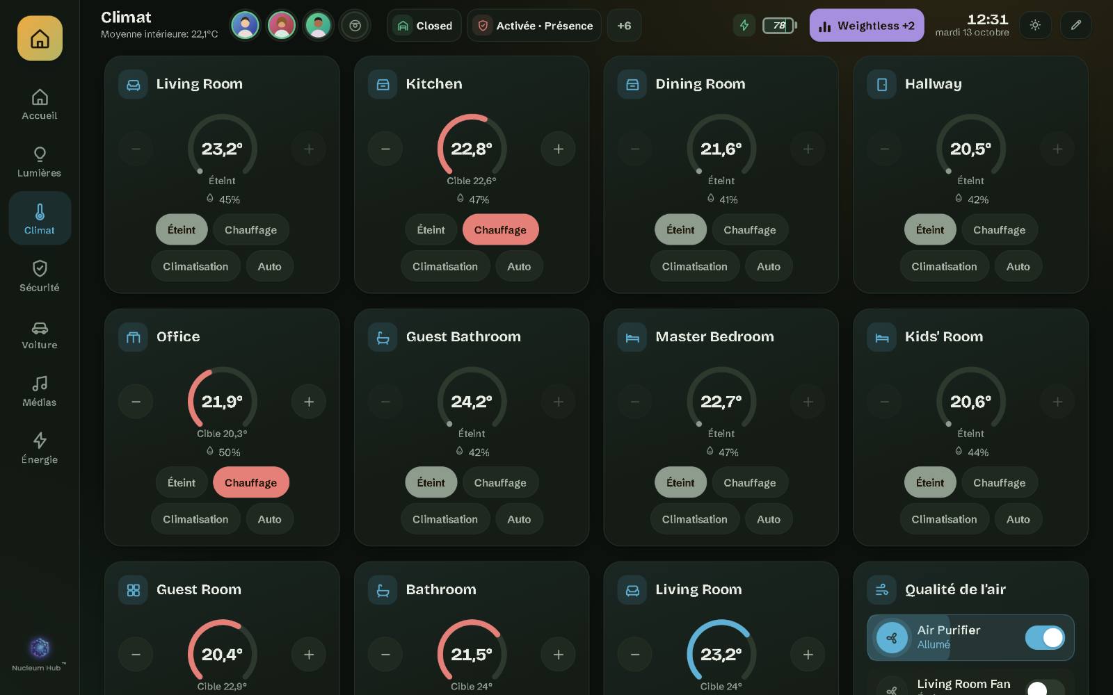
Task: Toggle the sun theme icon
Action: click(1035, 25)
